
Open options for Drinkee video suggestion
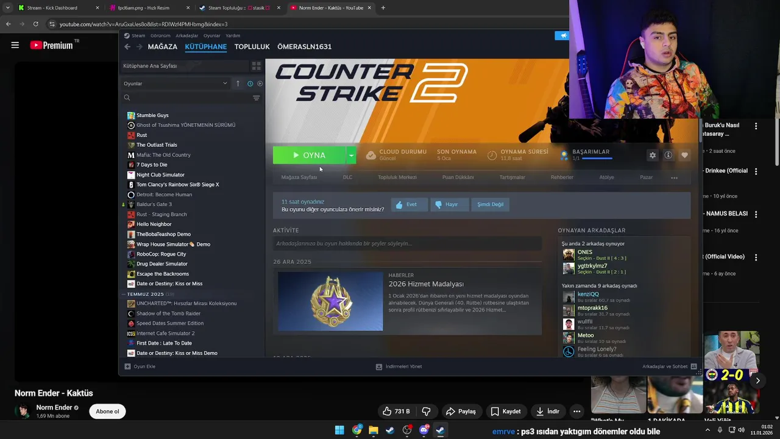[x=756, y=171]
